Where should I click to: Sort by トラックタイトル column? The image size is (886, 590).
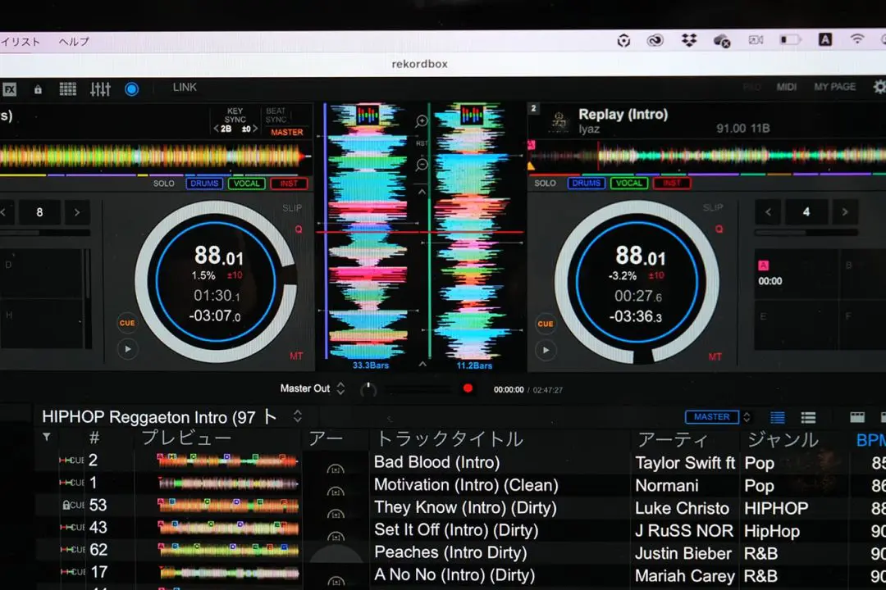tap(450, 438)
